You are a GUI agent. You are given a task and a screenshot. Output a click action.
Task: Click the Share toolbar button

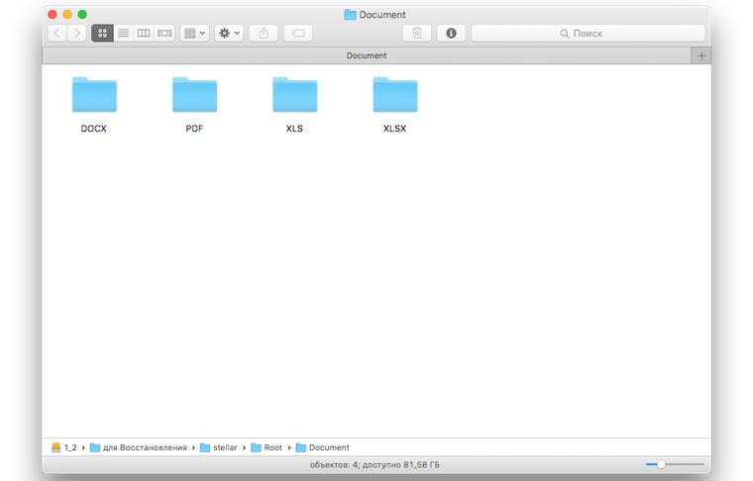[x=264, y=33]
